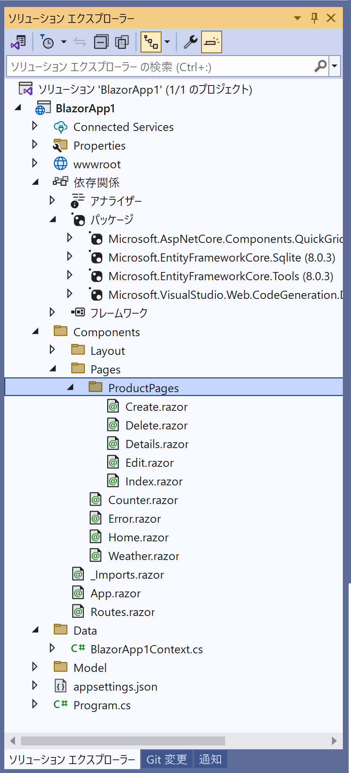Select _Imports.razor file
Image resolution: width=351 pixels, height=773 pixels.
pos(127,575)
